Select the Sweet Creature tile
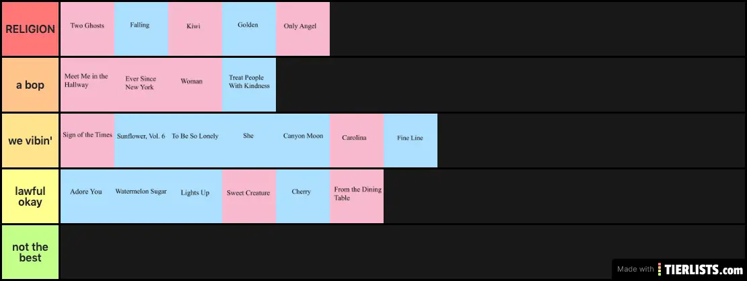The width and height of the screenshot is (747, 281). 249,196
